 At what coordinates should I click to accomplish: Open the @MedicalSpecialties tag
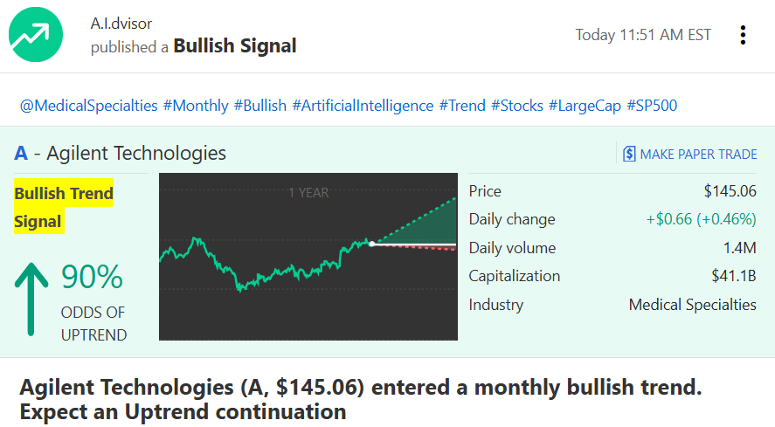pyautogui.click(x=88, y=106)
